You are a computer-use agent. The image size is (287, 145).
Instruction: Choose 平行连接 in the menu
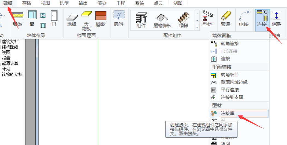(x=239, y=90)
